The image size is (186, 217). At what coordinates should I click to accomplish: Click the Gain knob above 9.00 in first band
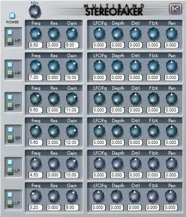tap(72, 34)
